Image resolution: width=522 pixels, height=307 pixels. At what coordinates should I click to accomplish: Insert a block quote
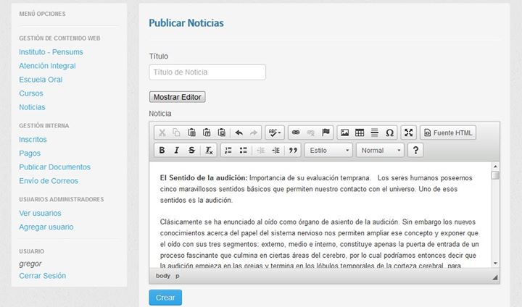294,151
